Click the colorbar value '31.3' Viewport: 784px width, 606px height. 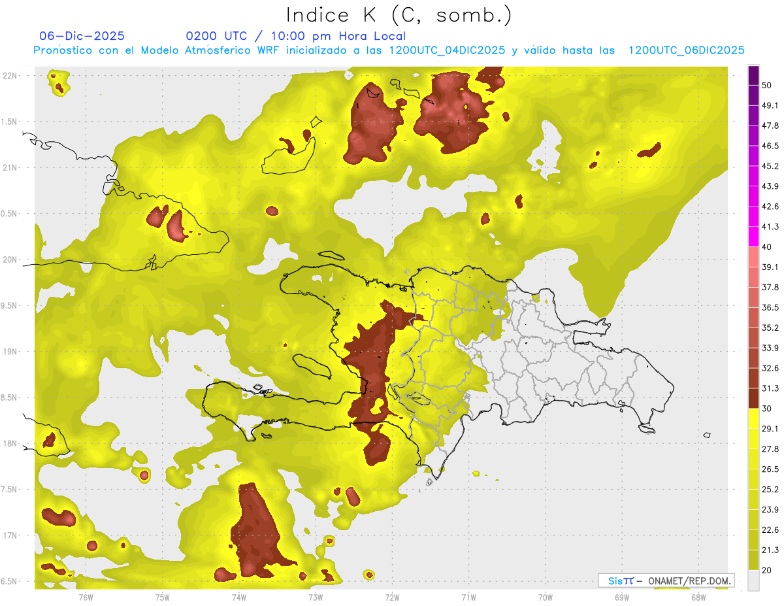(x=770, y=388)
